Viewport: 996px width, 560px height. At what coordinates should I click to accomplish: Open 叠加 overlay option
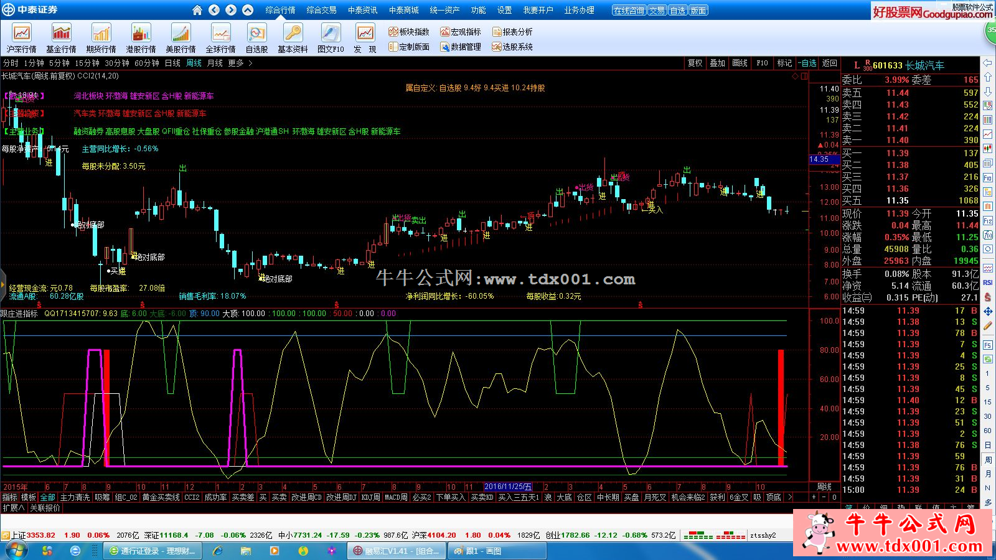pyautogui.click(x=717, y=63)
